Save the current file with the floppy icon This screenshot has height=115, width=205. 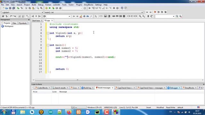pos(10,8)
